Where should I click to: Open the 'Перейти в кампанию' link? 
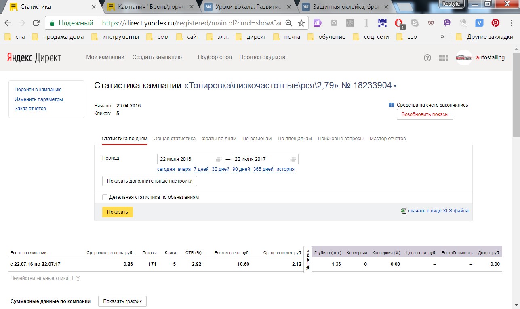(x=38, y=90)
